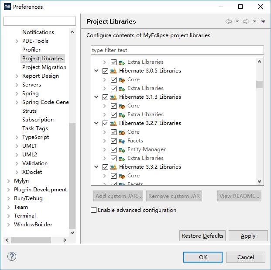Open back history dropdown arrow
The height and width of the screenshot is (270, 271).
[x=237, y=21]
